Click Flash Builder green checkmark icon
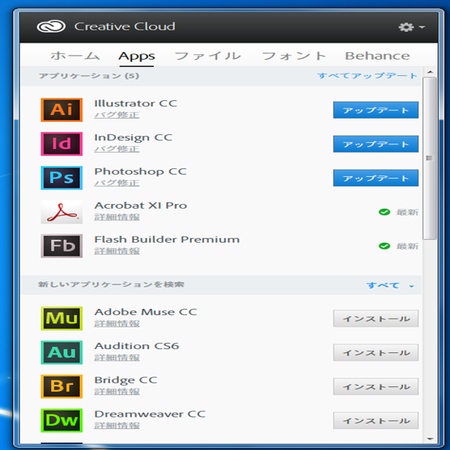 pyautogui.click(x=384, y=246)
